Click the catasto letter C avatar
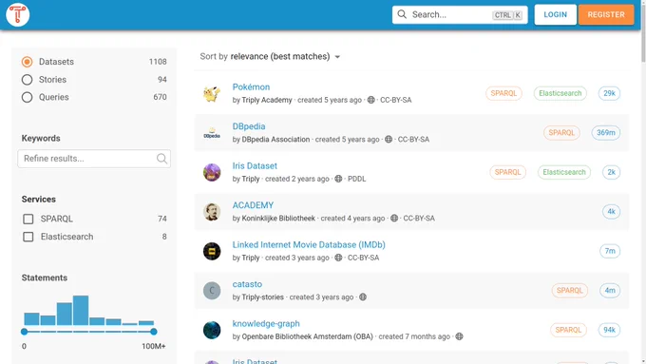646x364 pixels. click(x=212, y=291)
